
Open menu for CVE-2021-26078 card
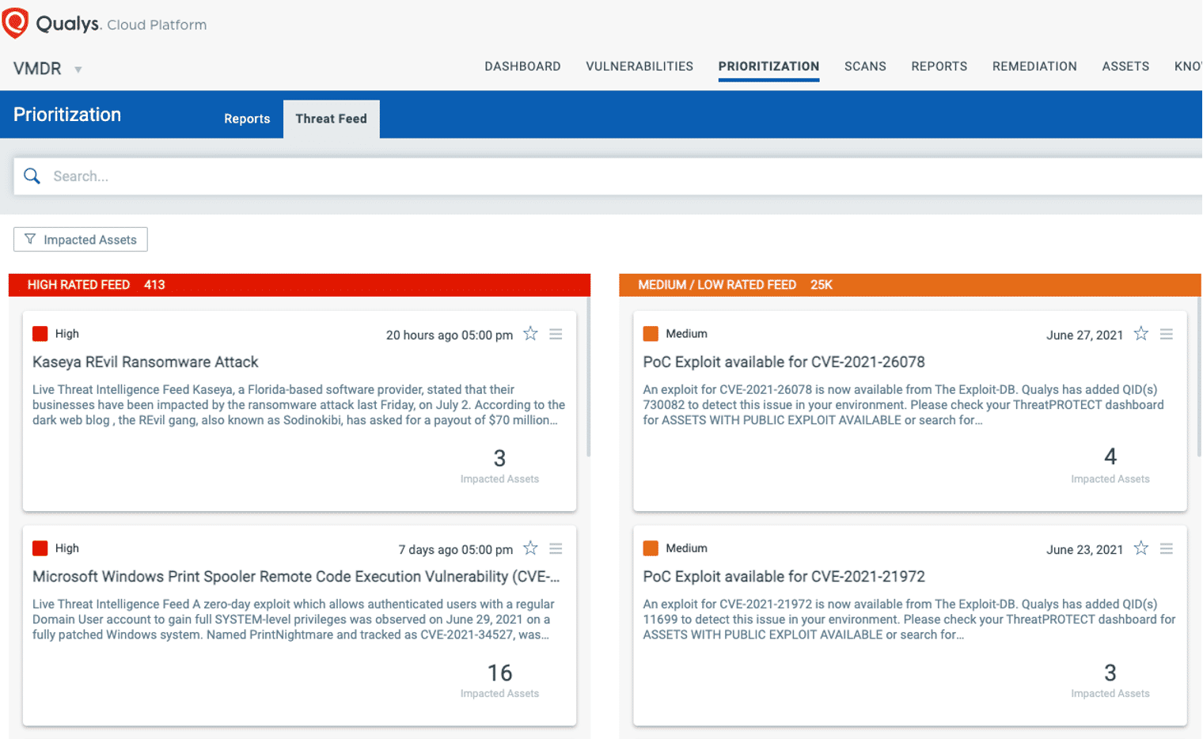pyautogui.click(x=1166, y=335)
